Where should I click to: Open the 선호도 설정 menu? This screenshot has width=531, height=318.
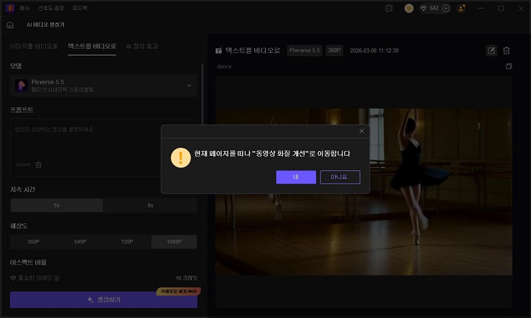point(51,8)
